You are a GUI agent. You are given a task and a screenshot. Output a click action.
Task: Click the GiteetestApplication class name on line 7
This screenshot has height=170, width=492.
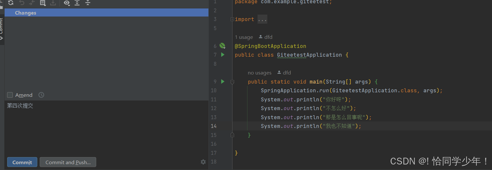coord(309,55)
